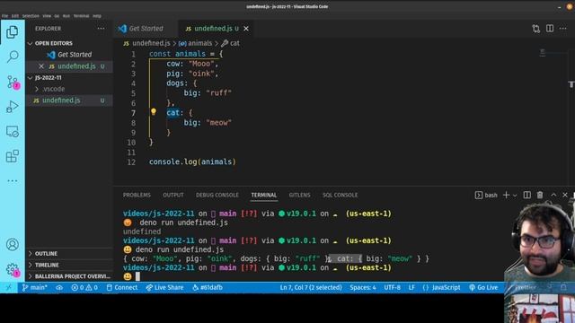The height and width of the screenshot is (323, 575).
Task: Open the Search view
Action: pyautogui.click(x=13, y=57)
